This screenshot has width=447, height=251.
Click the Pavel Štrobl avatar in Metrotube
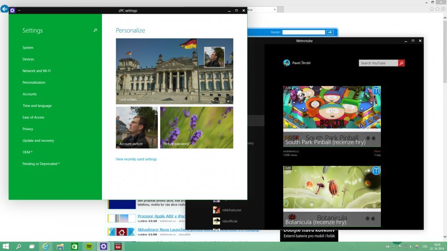(x=287, y=63)
